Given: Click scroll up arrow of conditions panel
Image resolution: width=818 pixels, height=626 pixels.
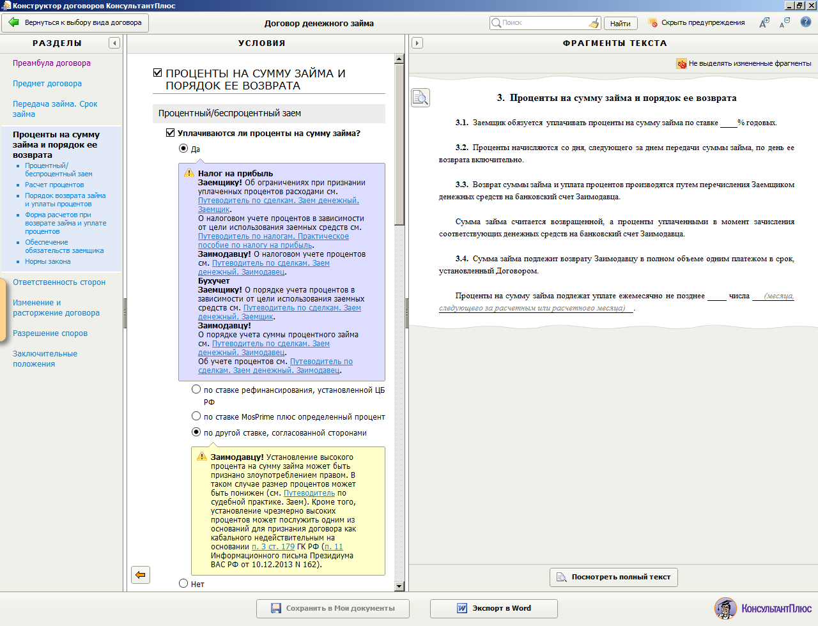Looking at the screenshot, I should pos(399,59).
